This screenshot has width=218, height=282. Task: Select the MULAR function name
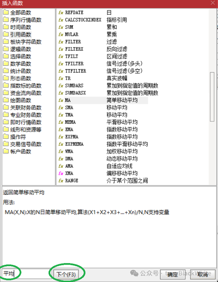[x=72, y=34]
